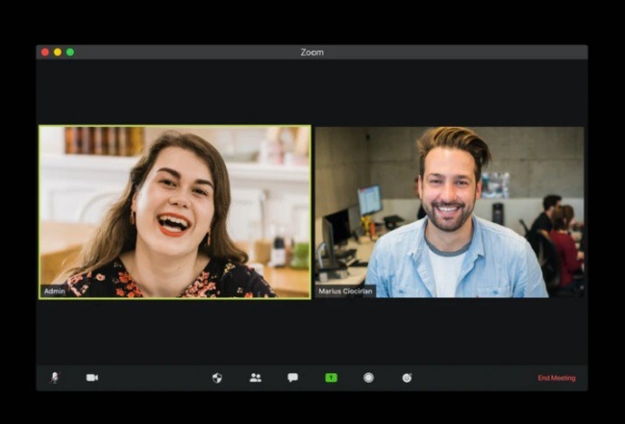Click the Record circle icon
This screenshot has height=424, width=625.
click(368, 378)
